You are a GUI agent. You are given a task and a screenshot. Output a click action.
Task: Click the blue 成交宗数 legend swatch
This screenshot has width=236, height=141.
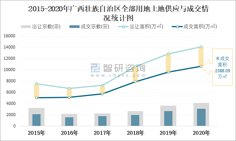[x=75, y=26]
